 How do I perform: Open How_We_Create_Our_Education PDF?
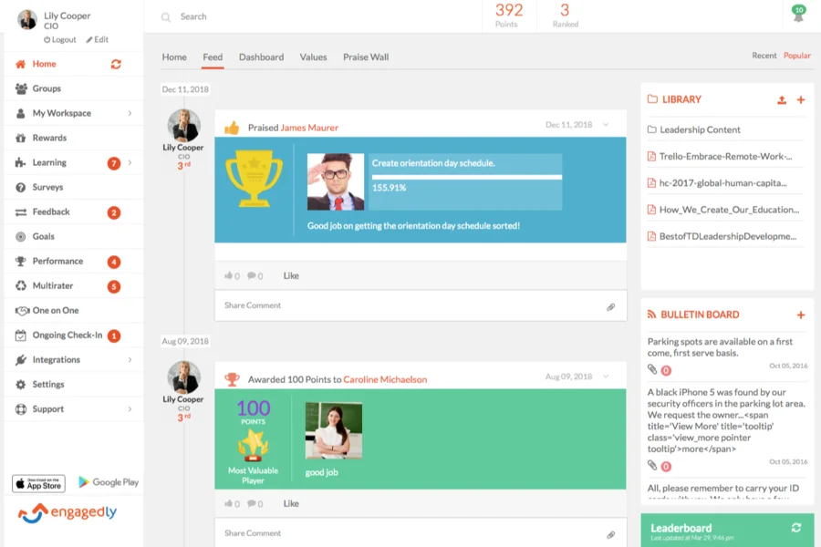[x=723, y=210]
